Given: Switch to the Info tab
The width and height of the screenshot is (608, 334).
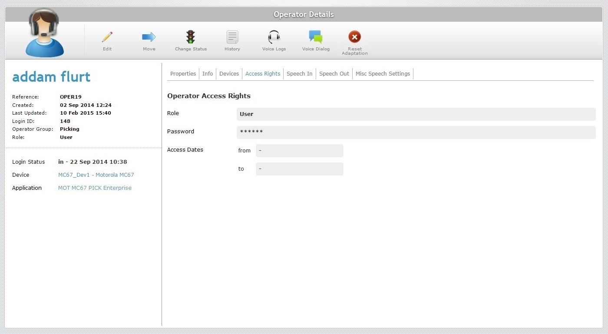Looking at the screenshot, I should 208,74.
